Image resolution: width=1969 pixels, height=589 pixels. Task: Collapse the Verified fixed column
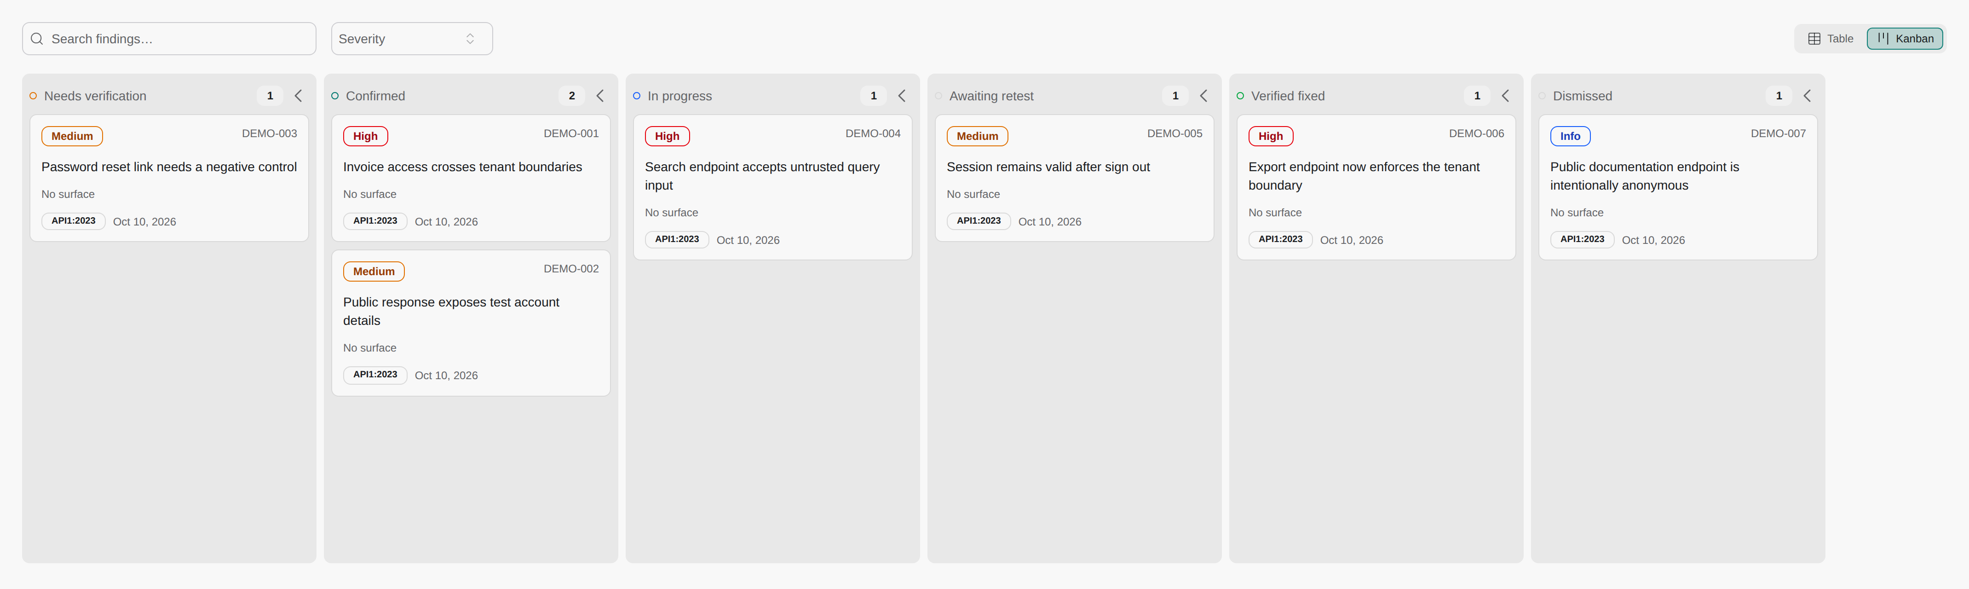coord(1505,96)
